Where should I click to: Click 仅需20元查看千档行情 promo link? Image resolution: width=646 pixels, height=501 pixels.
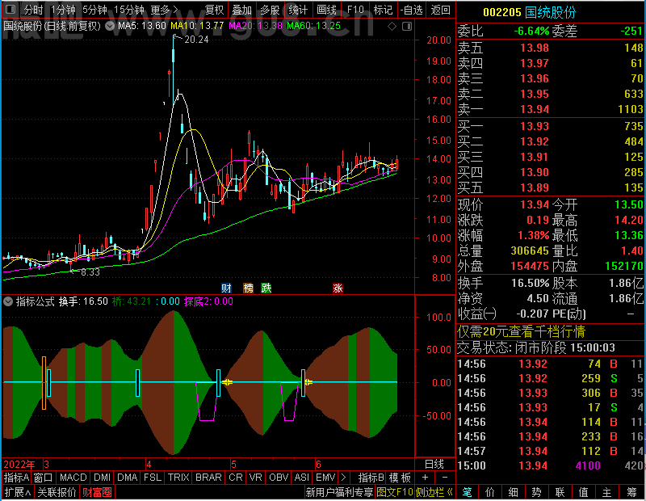coord(521,331)
